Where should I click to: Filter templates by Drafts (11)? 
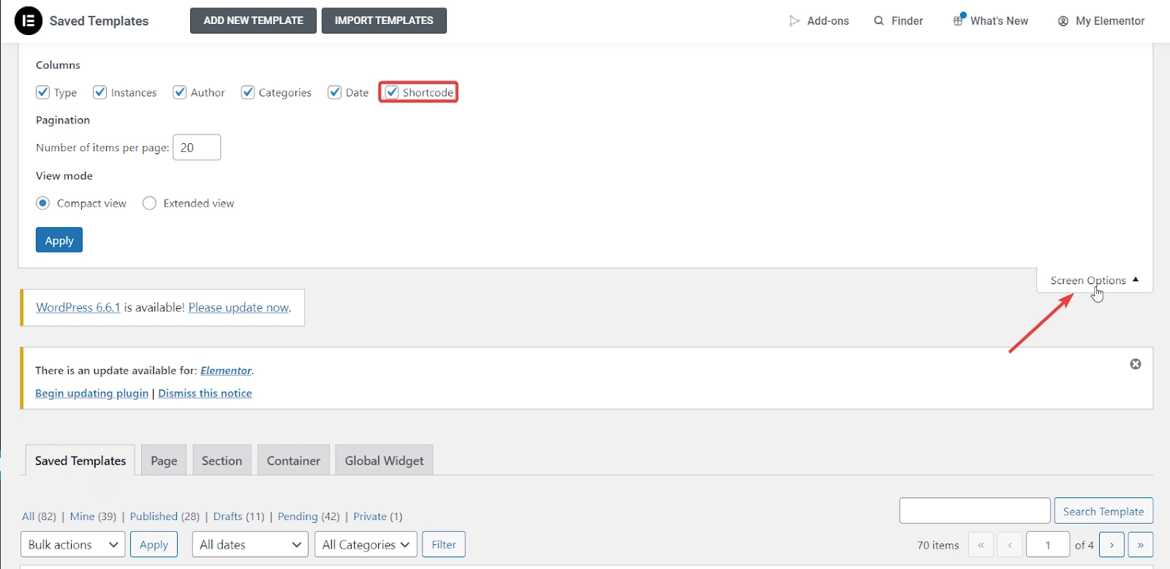[238, 516]
